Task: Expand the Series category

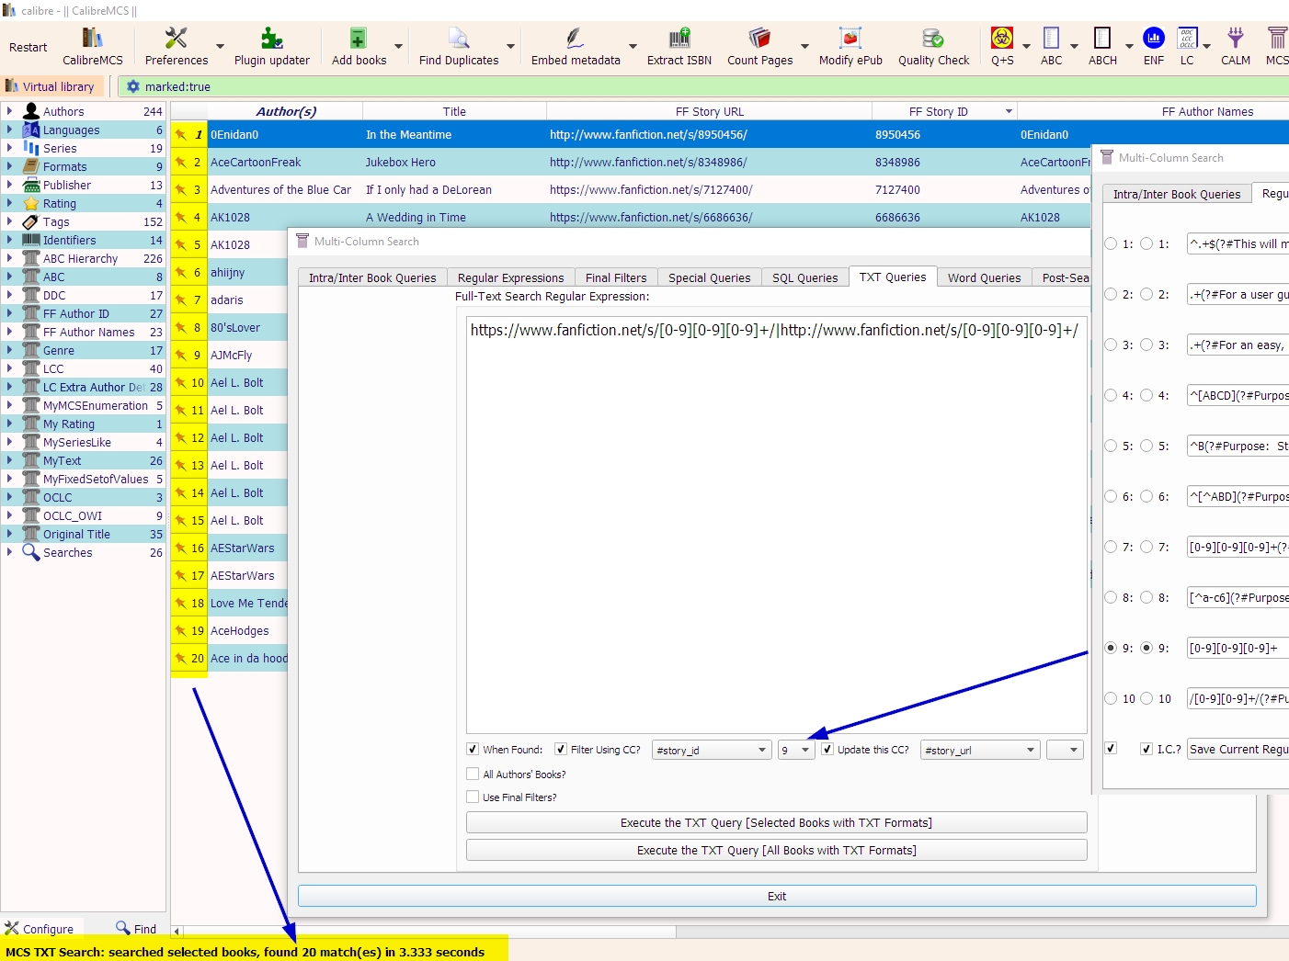Action: [x=9, y=148]
